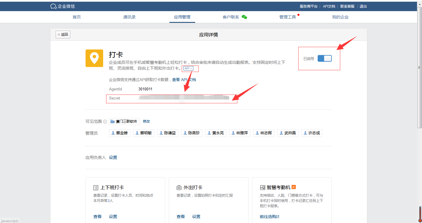The height and width of the screenshot is (223, 422).
Task: Open the 首页 tab
Action: coord(77,17)
